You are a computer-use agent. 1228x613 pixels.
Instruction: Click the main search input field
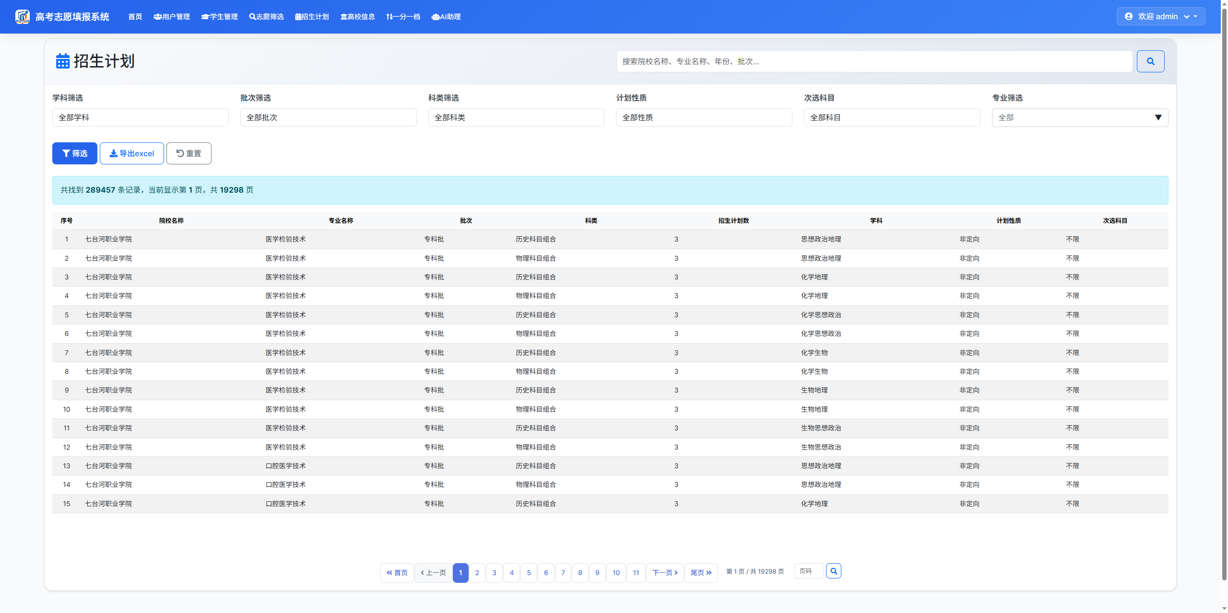[874, 61]
